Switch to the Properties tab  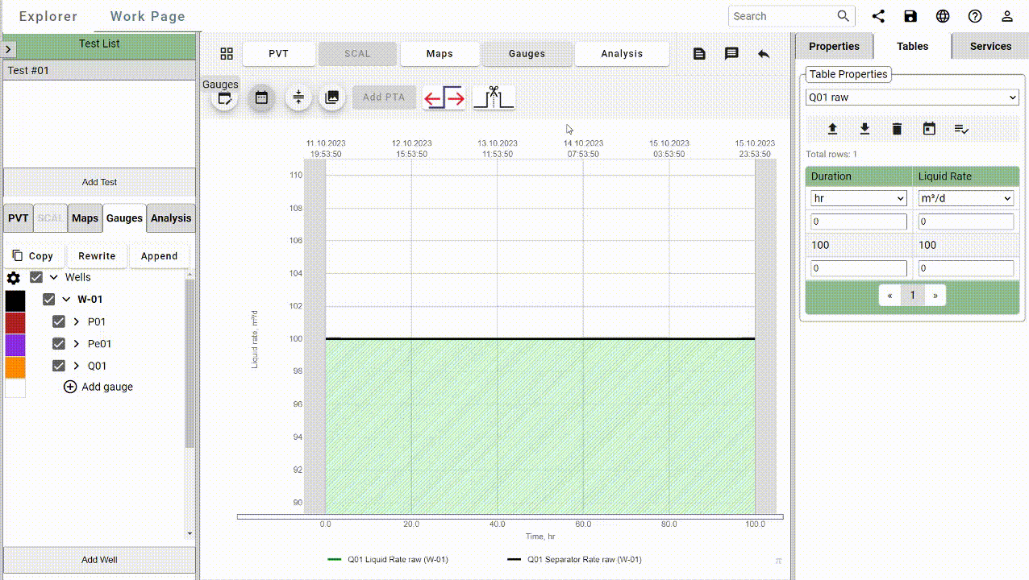(834, 46)
